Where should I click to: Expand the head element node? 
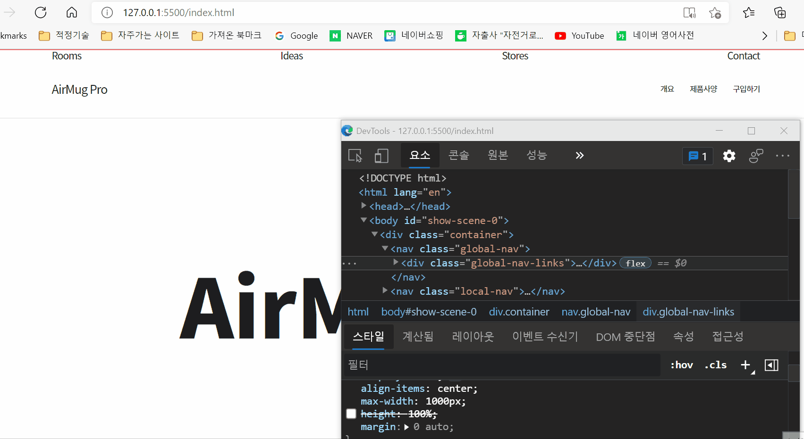364,206
